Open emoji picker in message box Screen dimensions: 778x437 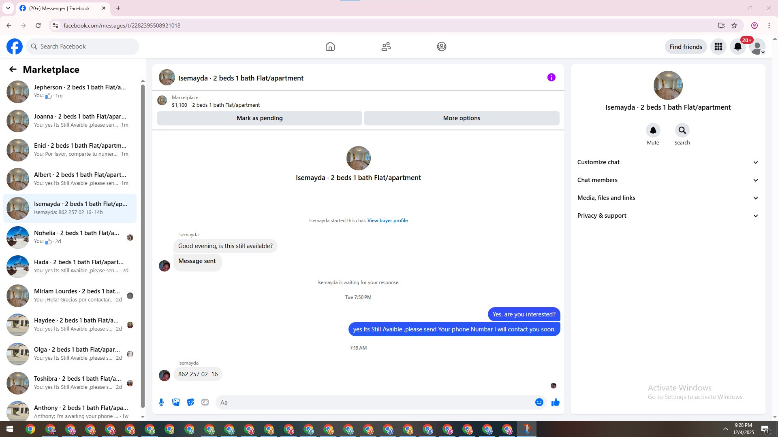coord(539,402)
